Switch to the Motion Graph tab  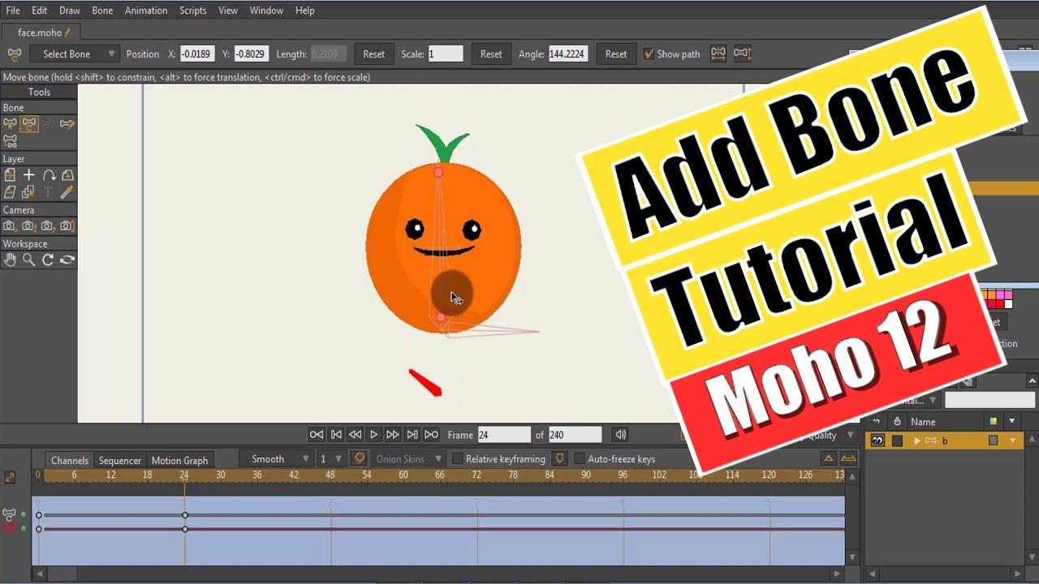point(179,460)
